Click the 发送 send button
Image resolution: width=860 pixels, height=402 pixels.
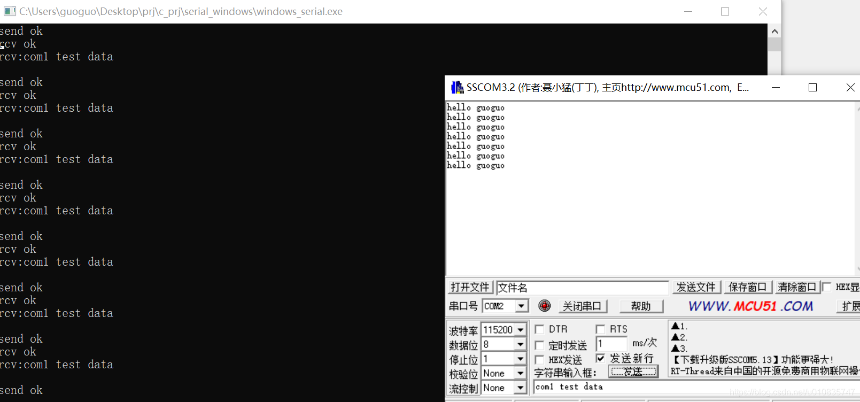[633, 372]
